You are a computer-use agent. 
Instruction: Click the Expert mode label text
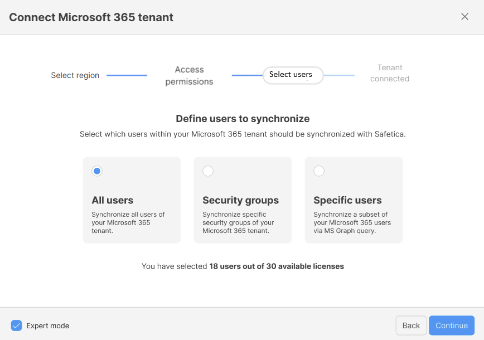pyautogui.click(x=47, y=326)
